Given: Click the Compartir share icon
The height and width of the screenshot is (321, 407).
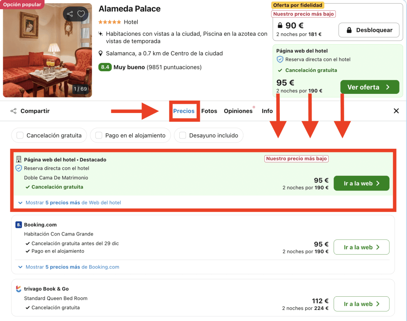Looking at the screenshot, I should (14, 111).
